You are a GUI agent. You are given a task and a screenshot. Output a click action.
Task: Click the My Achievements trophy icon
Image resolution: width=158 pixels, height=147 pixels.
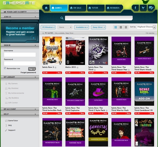click(x=6, y=93)
